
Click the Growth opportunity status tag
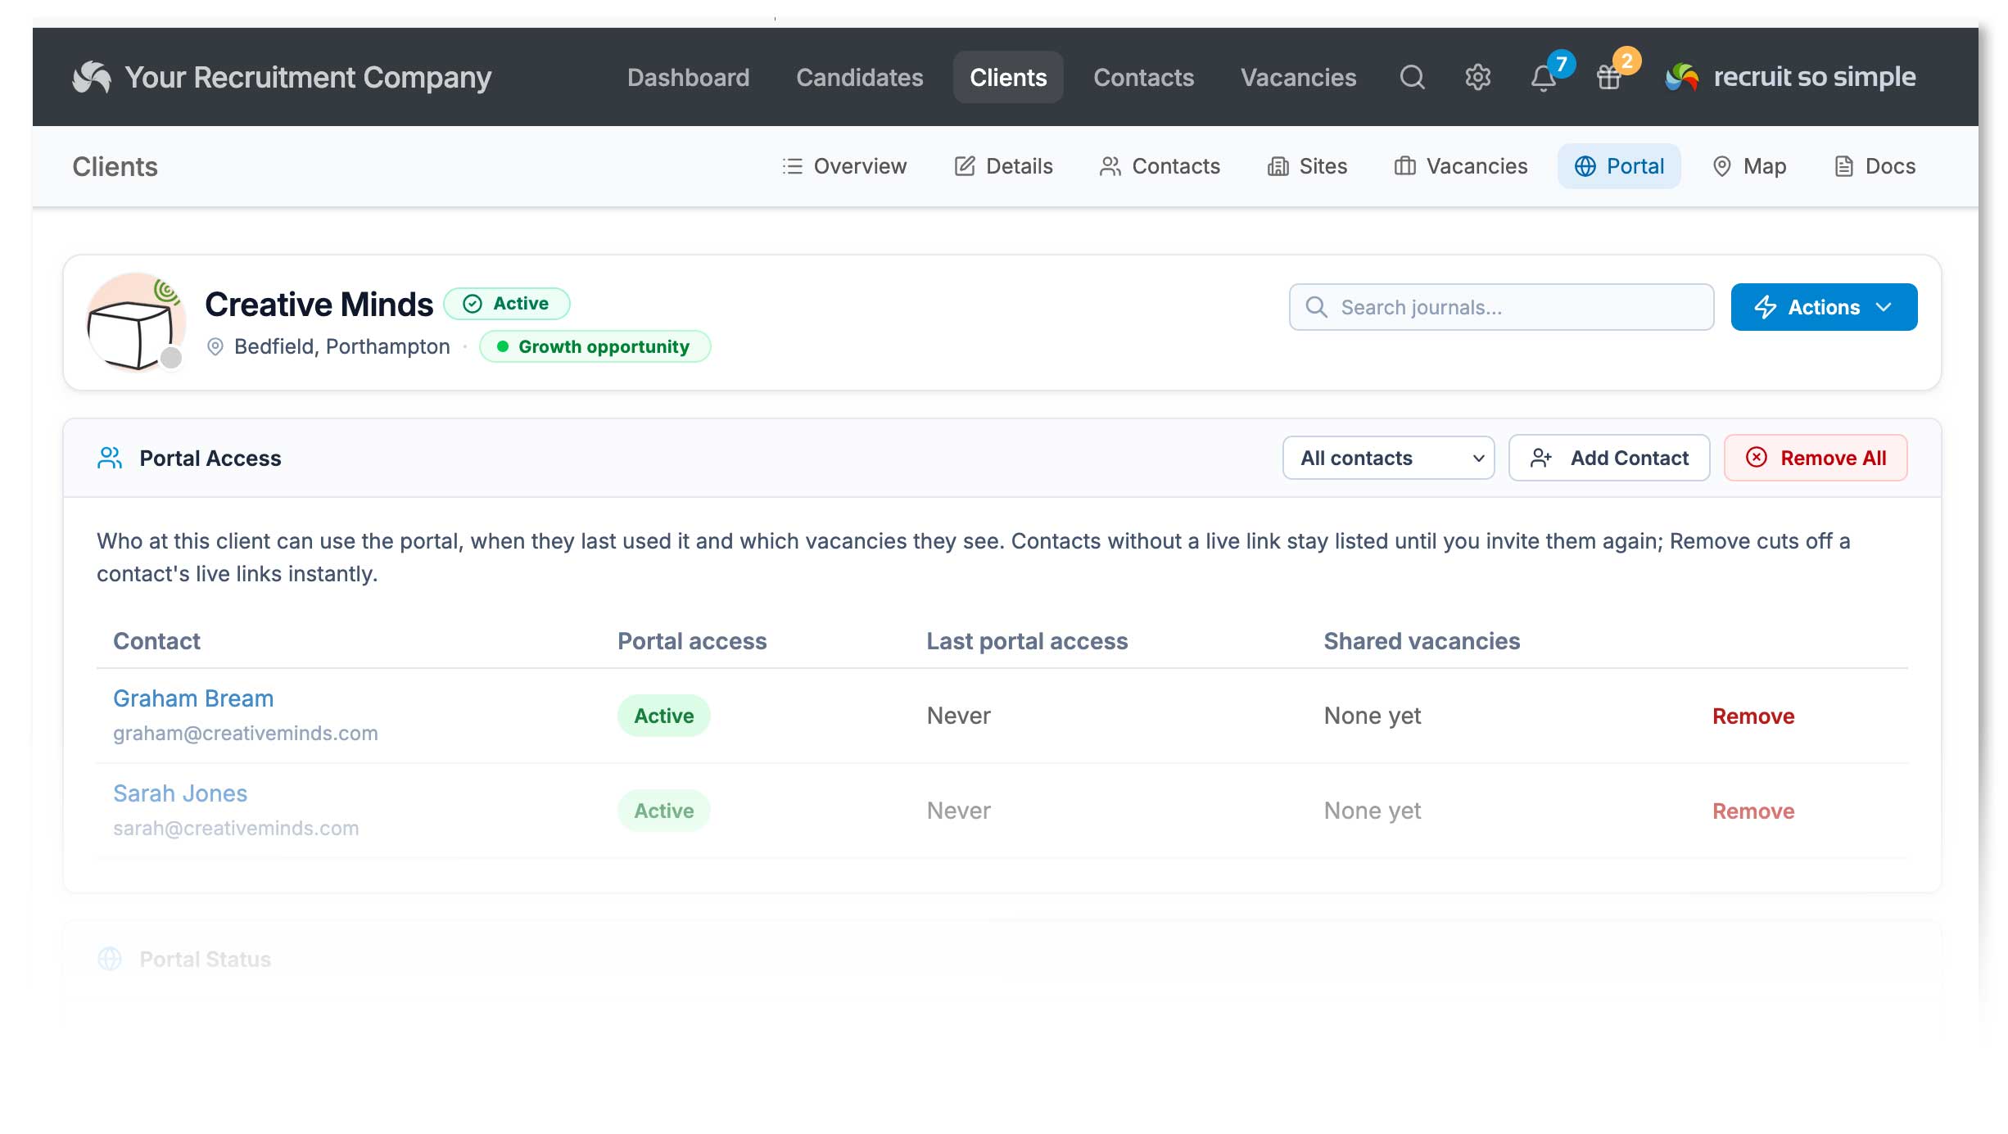coord(595,346)
